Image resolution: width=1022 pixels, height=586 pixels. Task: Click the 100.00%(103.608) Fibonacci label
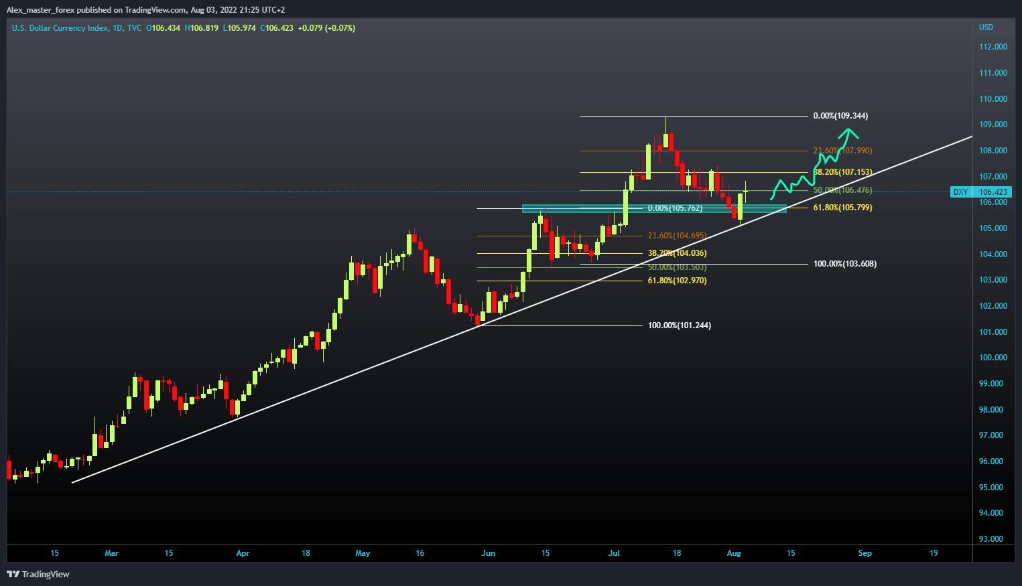[844, 264]
